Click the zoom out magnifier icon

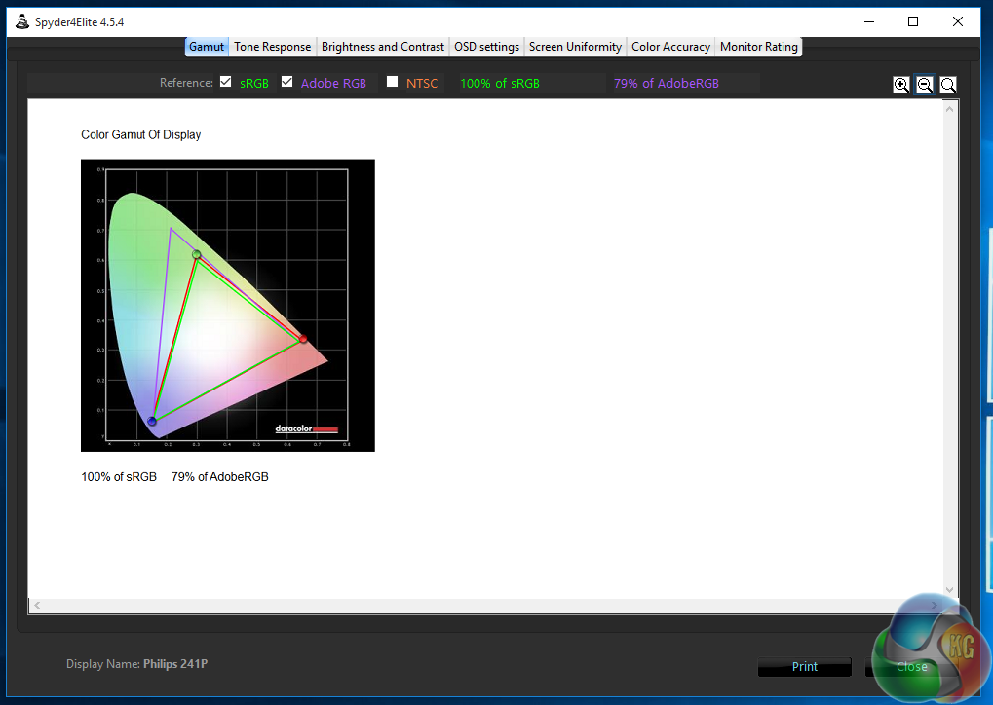pos(925,85)
